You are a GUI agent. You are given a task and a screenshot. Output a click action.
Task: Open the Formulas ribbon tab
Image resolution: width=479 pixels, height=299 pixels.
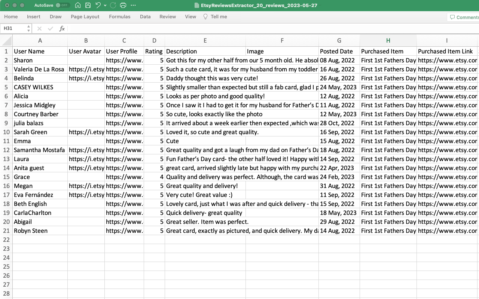point(120,16)
